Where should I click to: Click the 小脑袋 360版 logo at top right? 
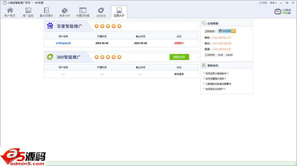(x=282, y=11)
